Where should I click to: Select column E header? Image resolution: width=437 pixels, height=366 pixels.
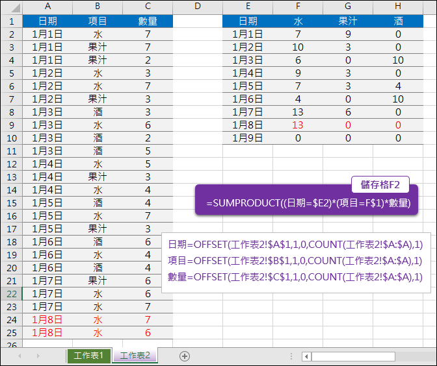(248, 6)
